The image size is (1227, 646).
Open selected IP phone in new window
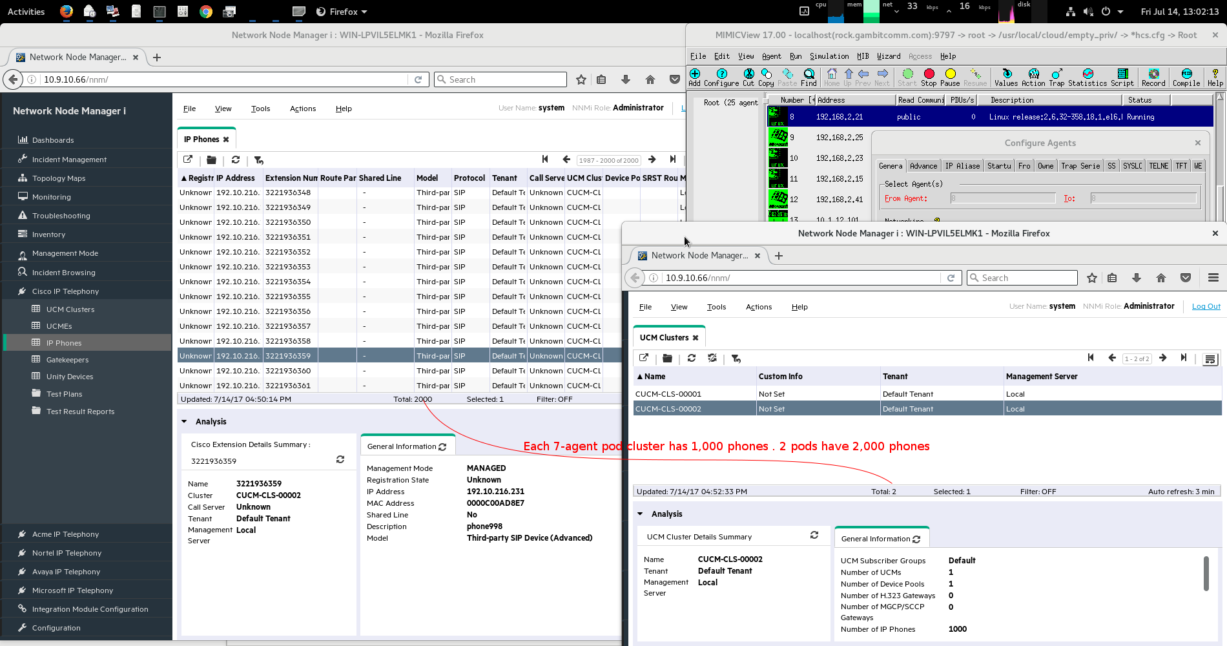[x=188, y=160]
